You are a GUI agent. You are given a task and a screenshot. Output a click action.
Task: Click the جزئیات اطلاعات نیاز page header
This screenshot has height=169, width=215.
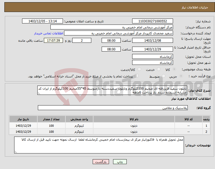click(x=195, y=7)
